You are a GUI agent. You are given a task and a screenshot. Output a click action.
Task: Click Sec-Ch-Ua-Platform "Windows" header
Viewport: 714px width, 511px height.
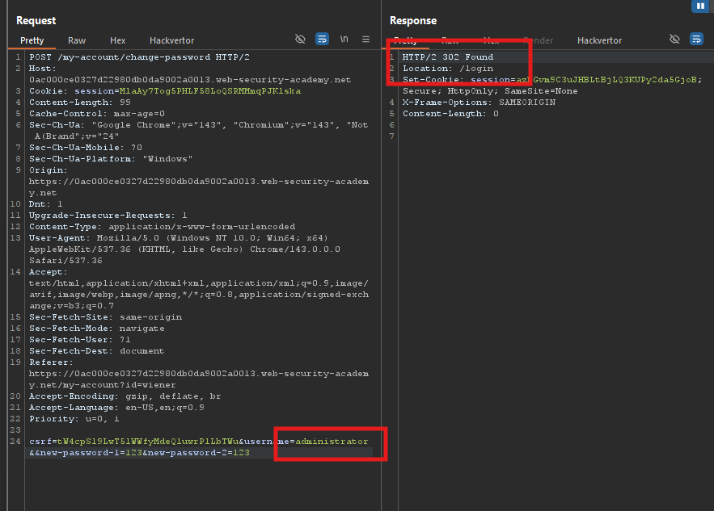point(111,159)
